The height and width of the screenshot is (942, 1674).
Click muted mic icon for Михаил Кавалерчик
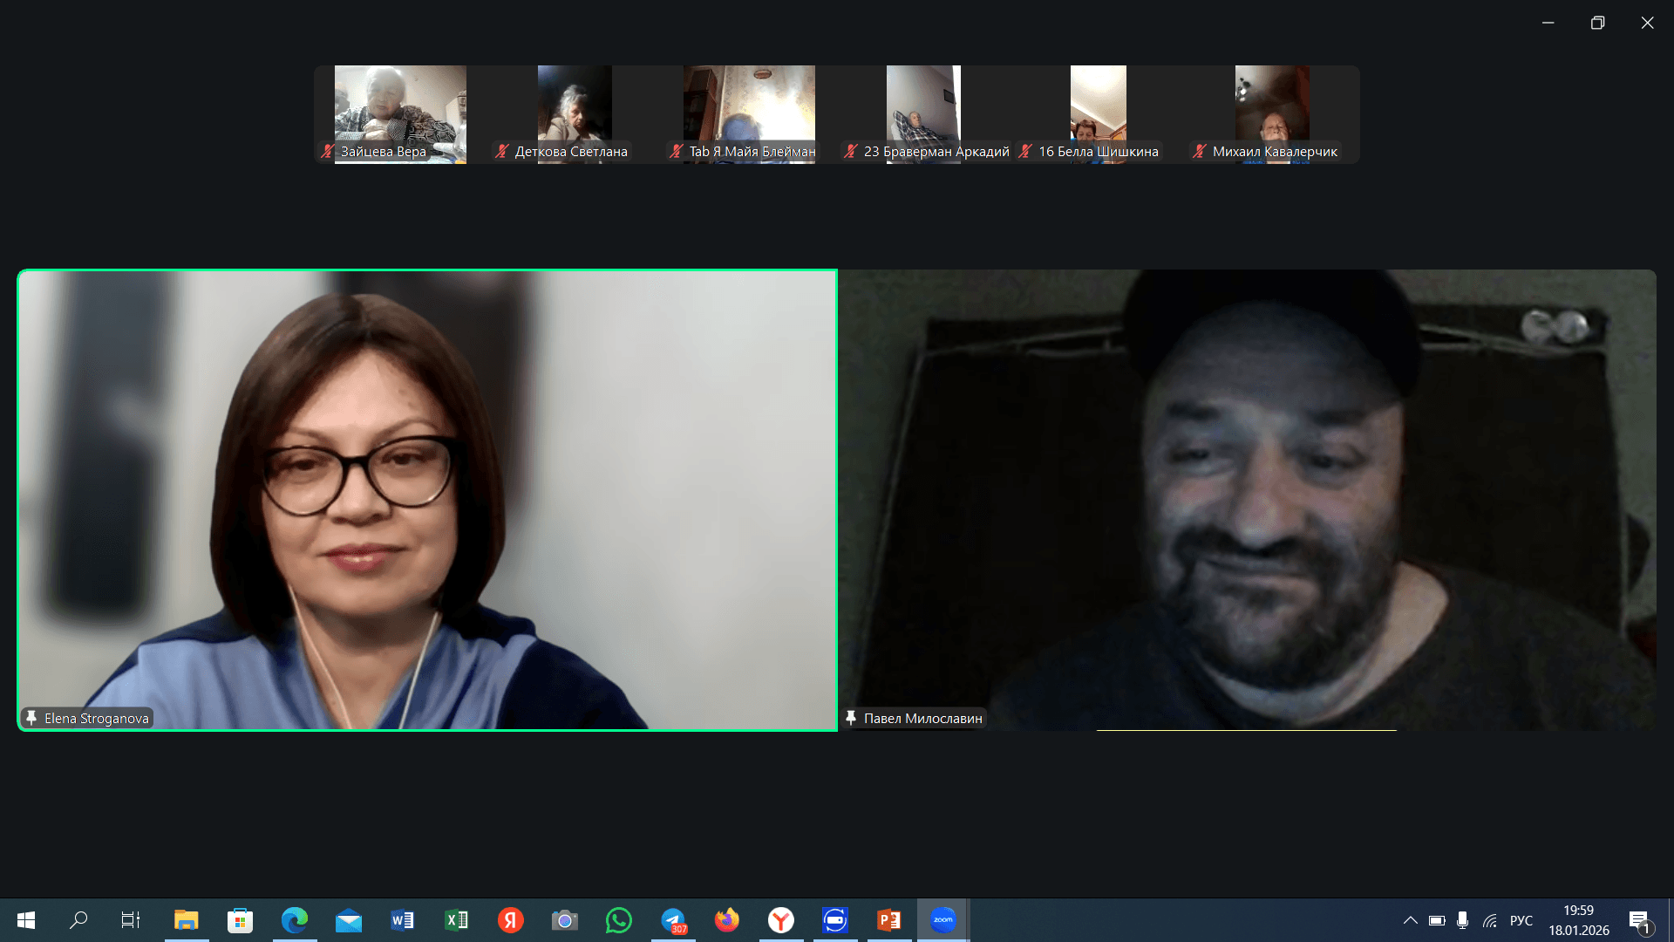click(1199, 151)
